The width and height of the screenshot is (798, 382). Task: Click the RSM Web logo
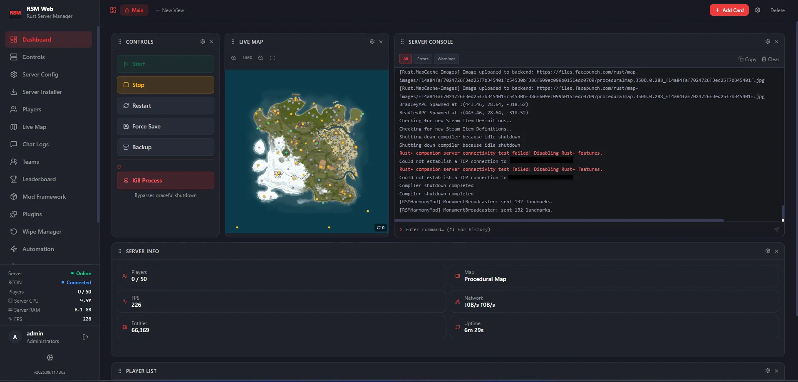(x=15, y=12)
